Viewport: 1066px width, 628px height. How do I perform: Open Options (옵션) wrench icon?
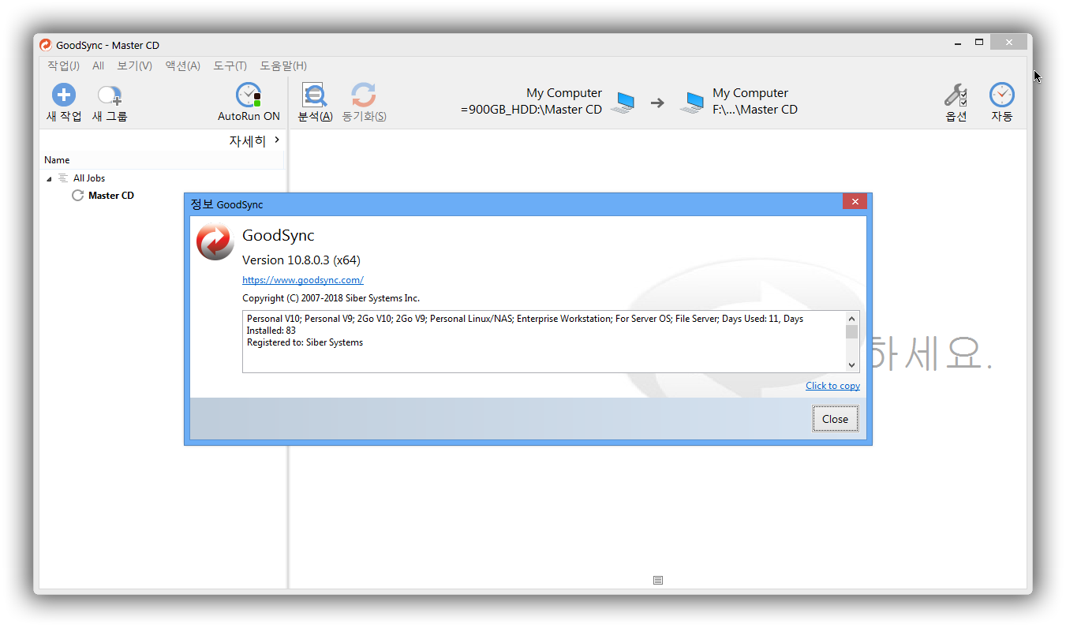point(956,95)
